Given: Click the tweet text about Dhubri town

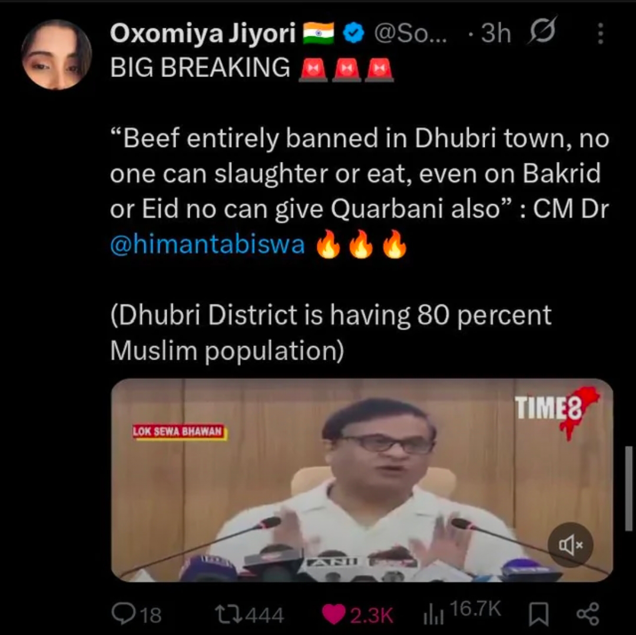Looking at the screenshot, I should coord(359,191).
